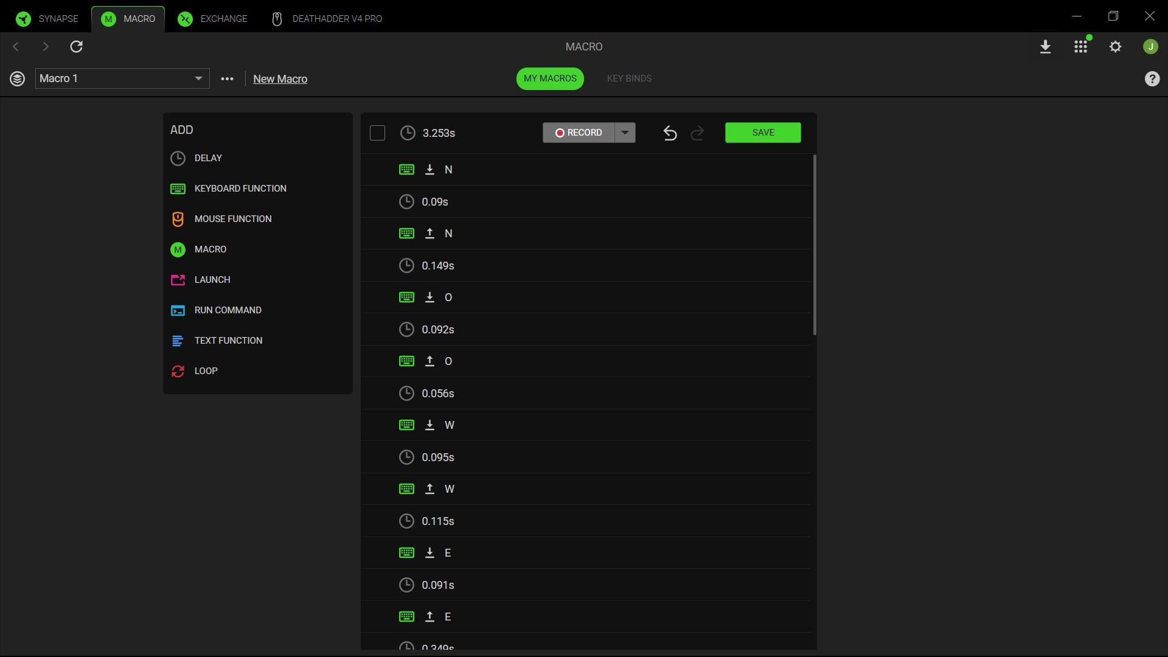Open the settings gear icon
The image size is (1168, 657).
[1115, 47]
